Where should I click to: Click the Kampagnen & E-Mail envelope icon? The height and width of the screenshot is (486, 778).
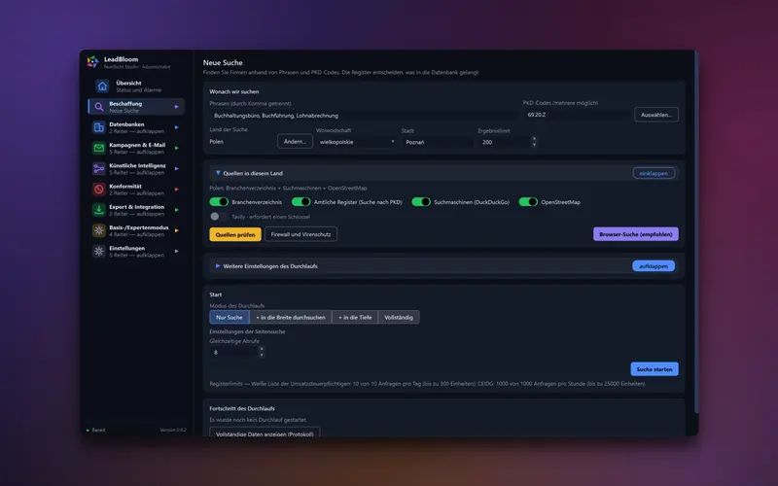point(99,149)
